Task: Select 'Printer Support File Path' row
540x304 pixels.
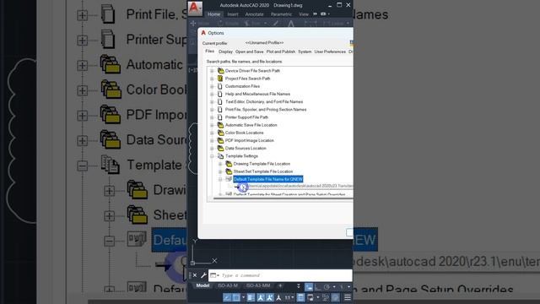Action: (246, 117)
